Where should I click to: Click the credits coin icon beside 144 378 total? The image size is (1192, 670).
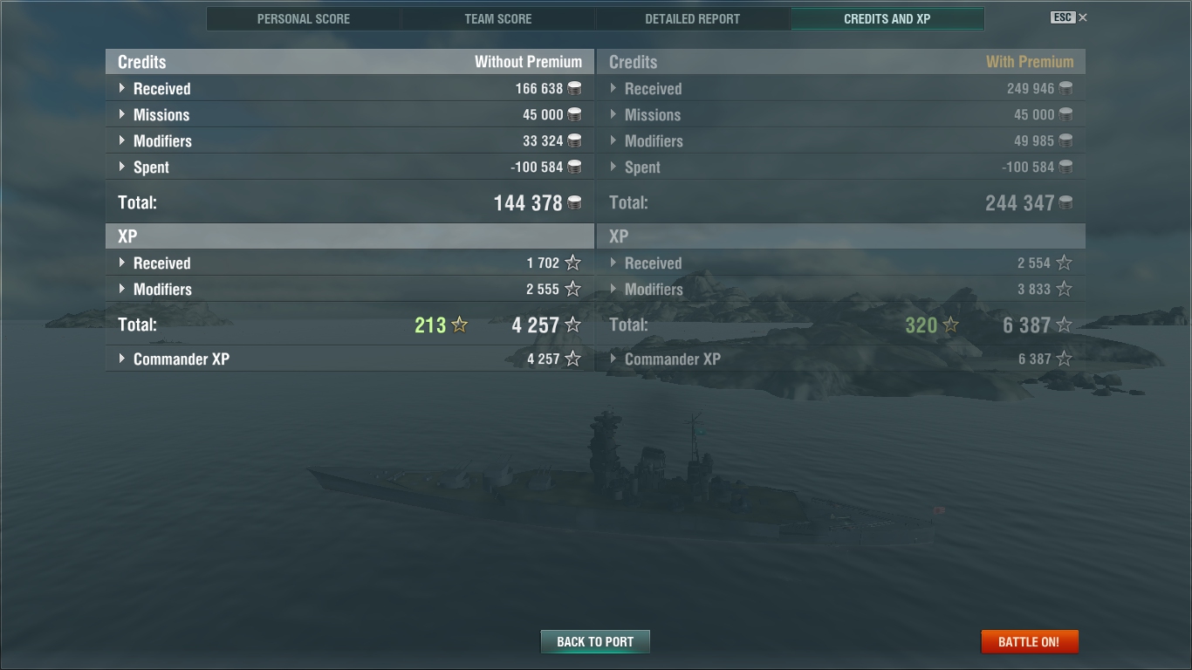pos(574,202)
